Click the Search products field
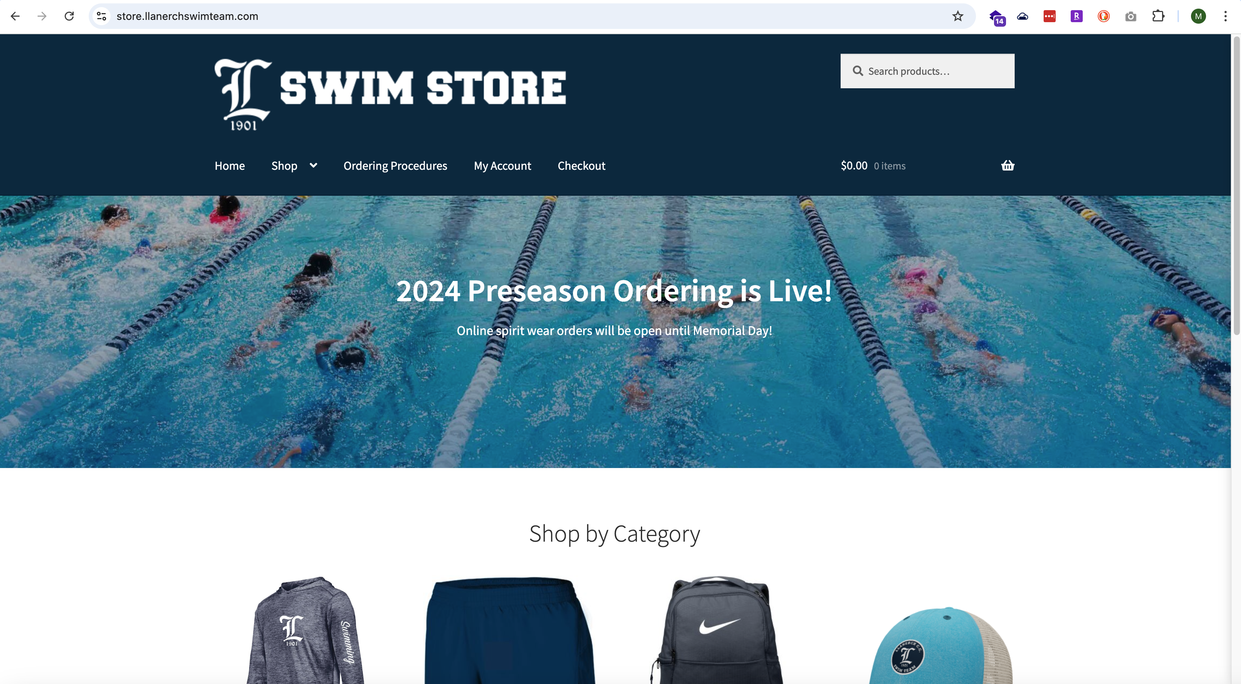The width and height of the screenshot is (1241, 684). pyautogui.click(x=927, y=71)
